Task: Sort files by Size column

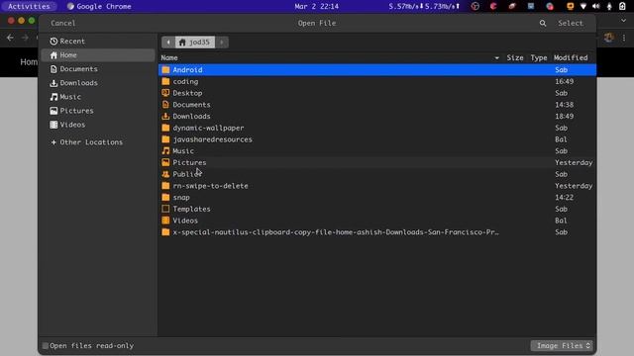Action: 515,57
